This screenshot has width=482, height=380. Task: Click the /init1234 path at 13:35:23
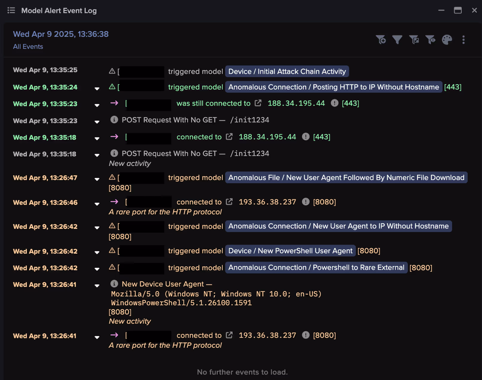click(x=249, y=120)
